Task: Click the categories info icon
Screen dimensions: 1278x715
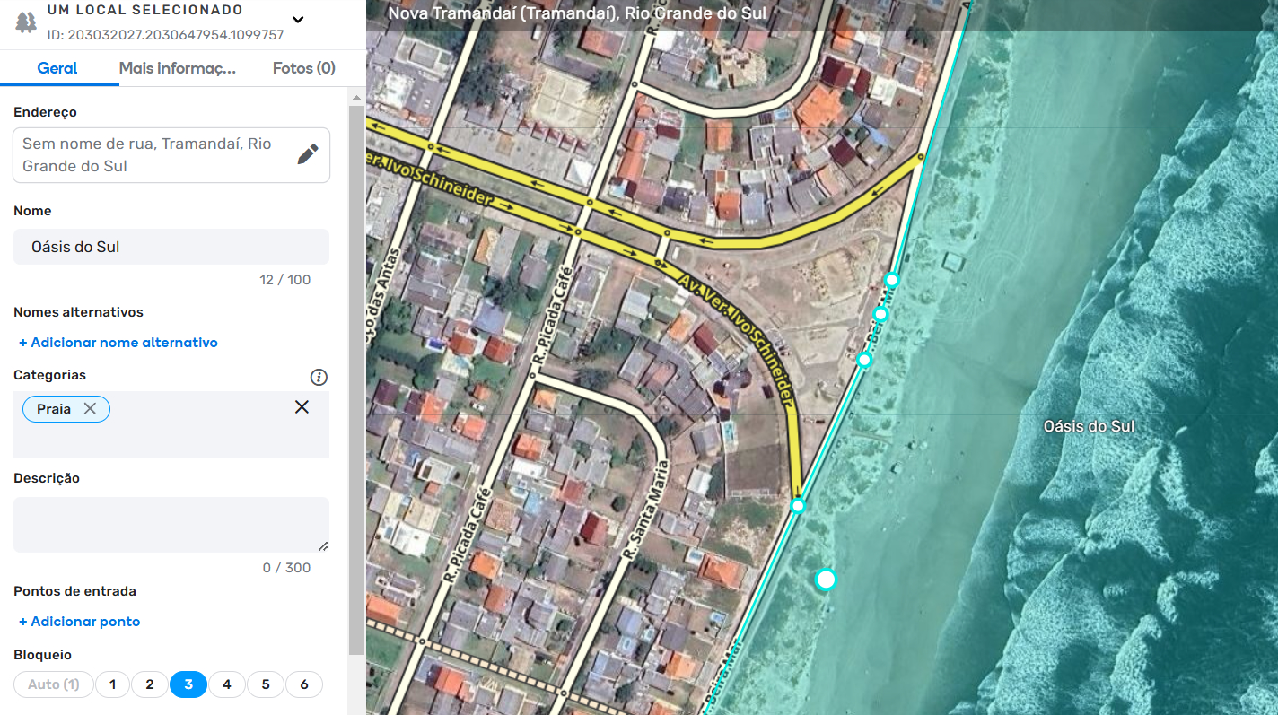Action: pos(319,377)
